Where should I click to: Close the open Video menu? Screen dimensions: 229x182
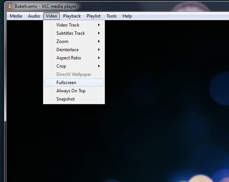point(52,16)
